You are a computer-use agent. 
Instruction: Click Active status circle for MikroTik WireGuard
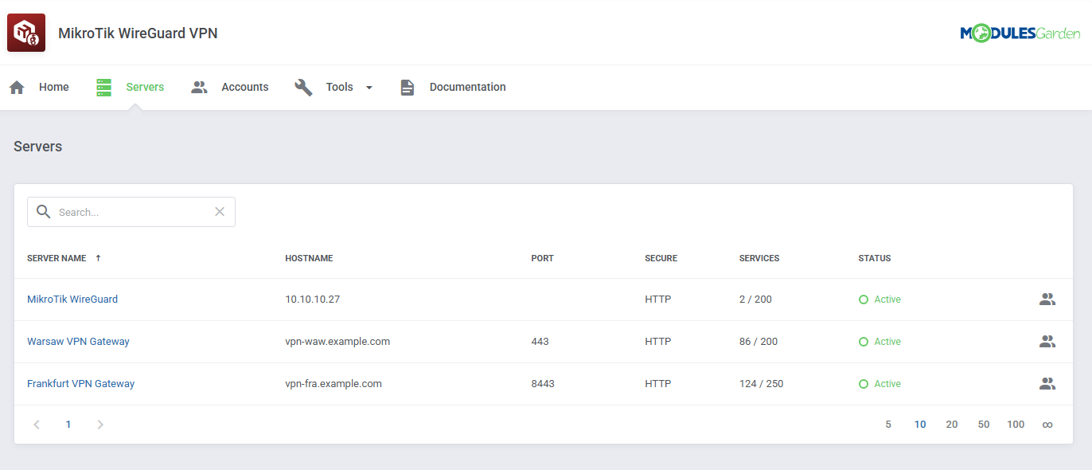[x=864, y=300]
